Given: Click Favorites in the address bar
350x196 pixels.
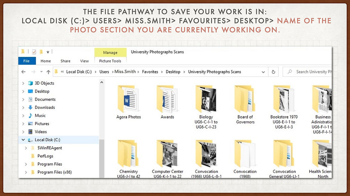Looking at the screenshot, I should (150, 72).
